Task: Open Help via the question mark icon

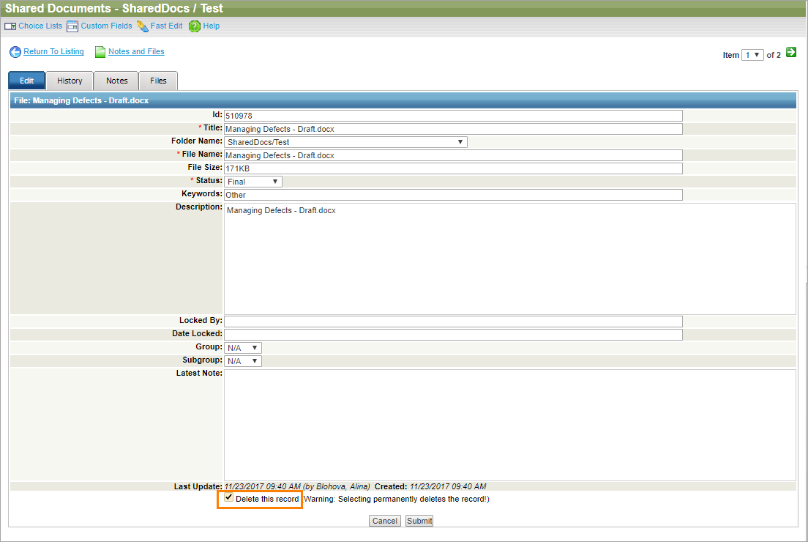Action: pyautogui.click(x=195, y=26)
